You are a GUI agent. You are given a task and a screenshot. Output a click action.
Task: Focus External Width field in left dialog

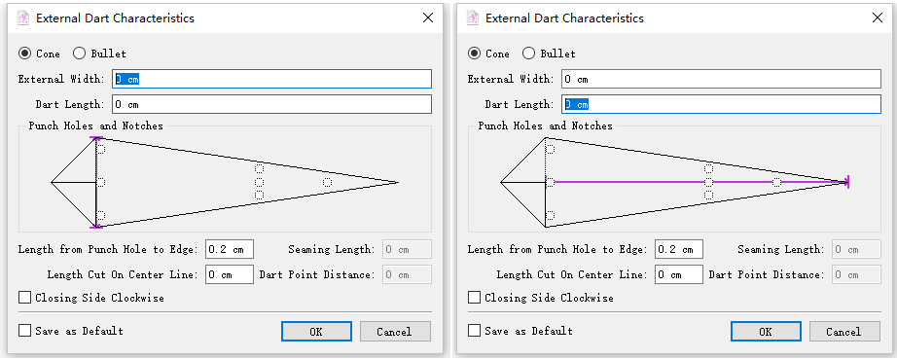(x=271, y=79)
